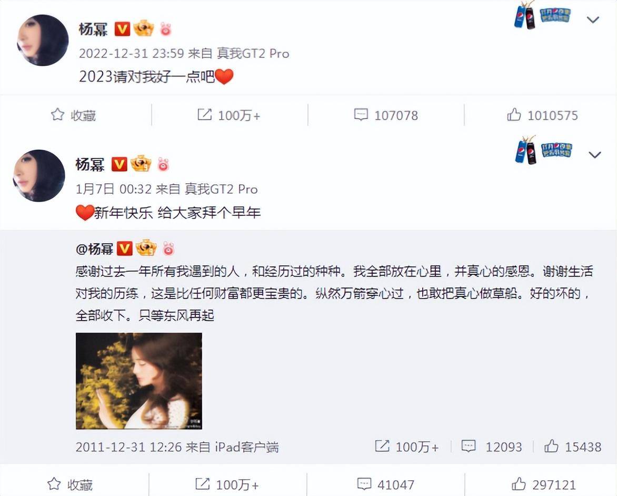
Task: Click the thumbs-up icon showing 297121
Action: coord(519,484)
